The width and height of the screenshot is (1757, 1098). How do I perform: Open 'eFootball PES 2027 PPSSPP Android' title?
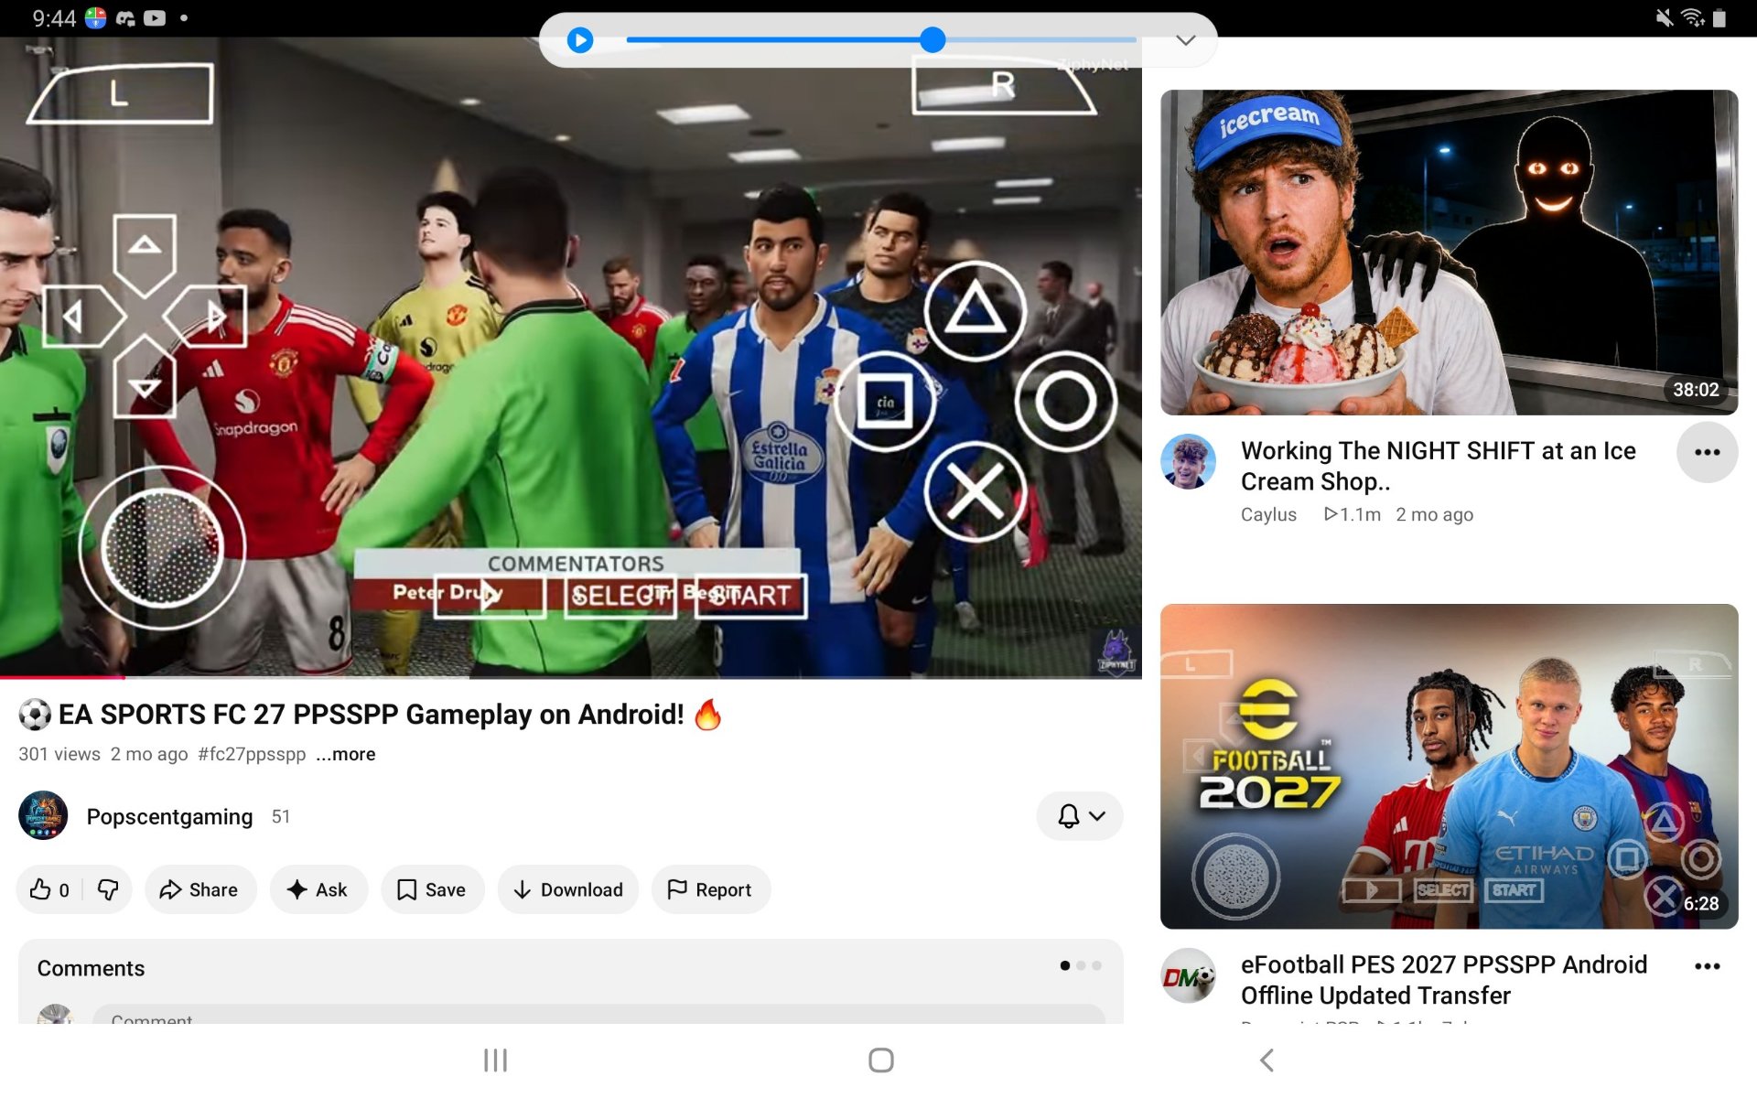coord(1443,980)
